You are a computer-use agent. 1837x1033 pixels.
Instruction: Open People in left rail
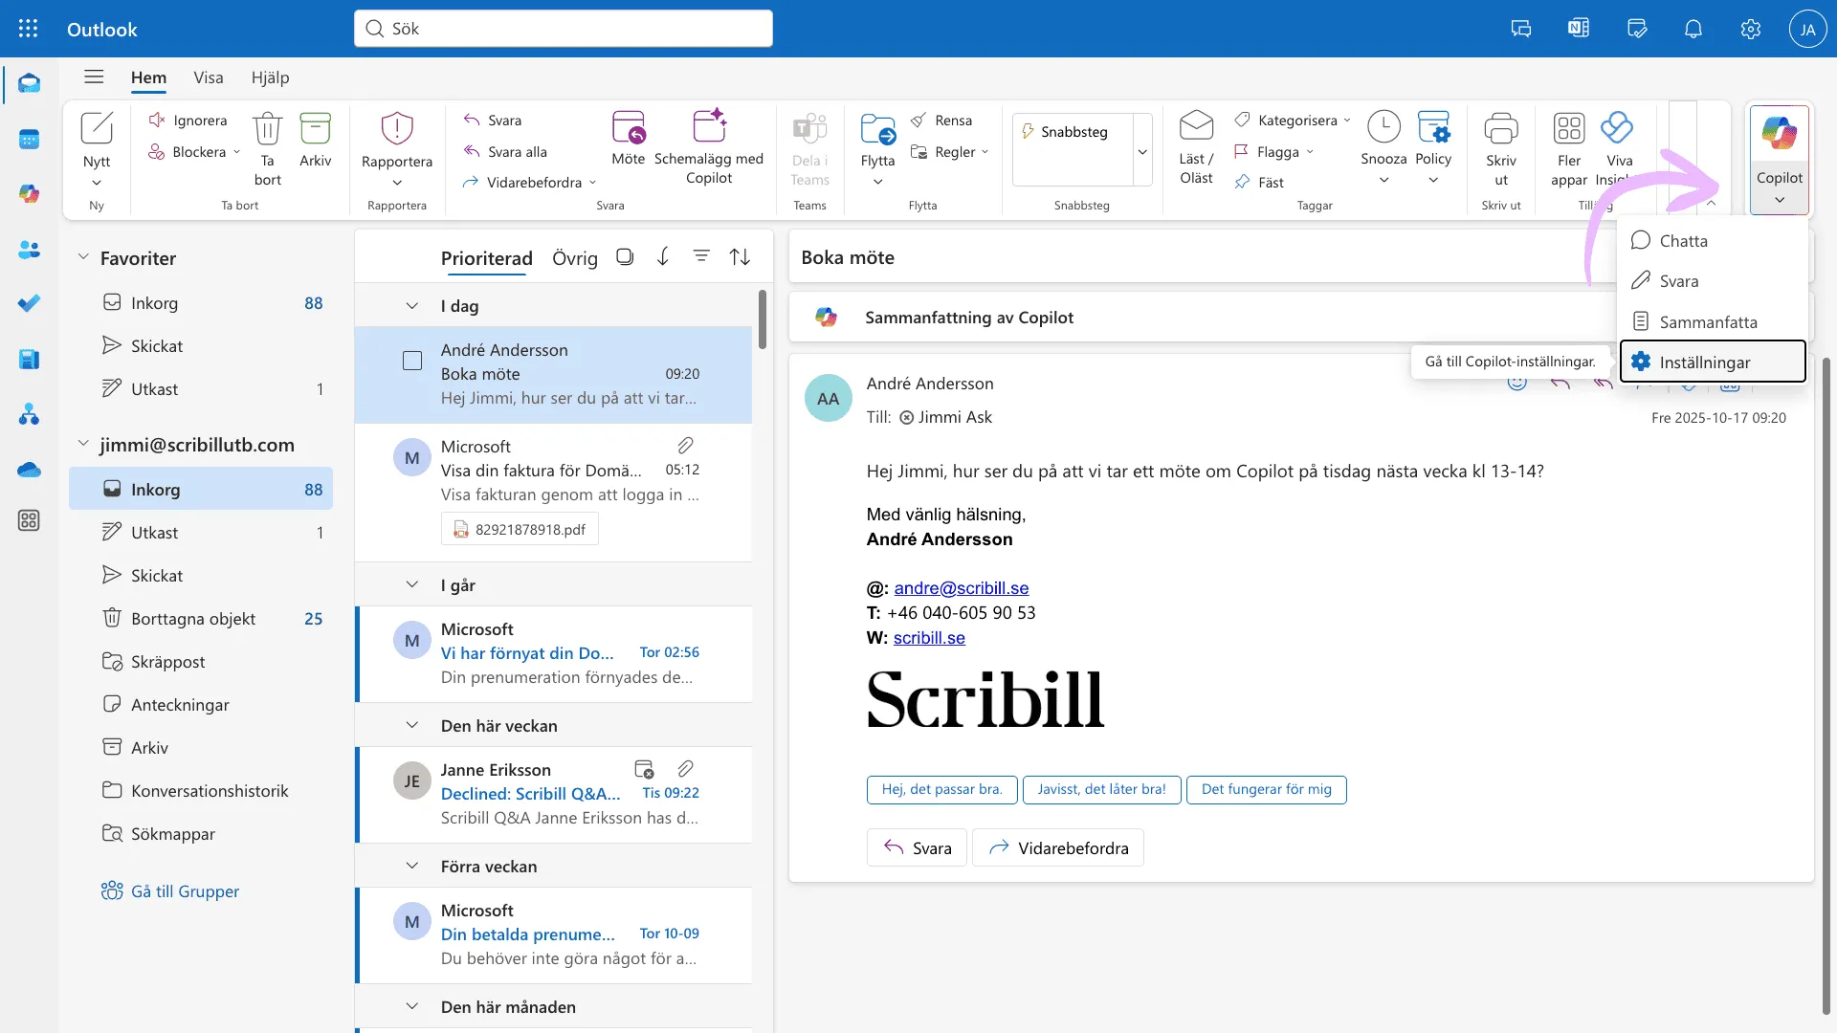29,250
